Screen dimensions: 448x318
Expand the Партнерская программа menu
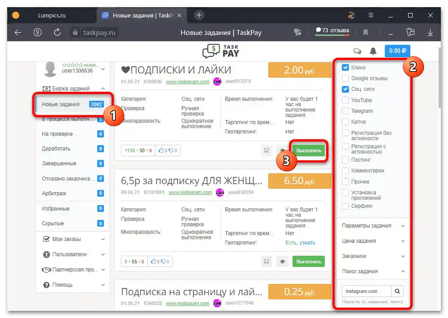[x=73, y=270]
